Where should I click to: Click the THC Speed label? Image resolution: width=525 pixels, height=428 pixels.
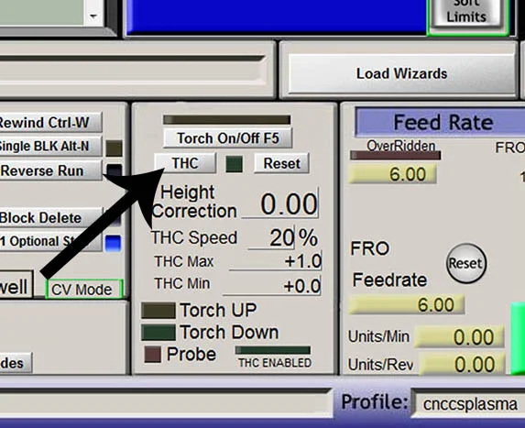tap(194, 237)
